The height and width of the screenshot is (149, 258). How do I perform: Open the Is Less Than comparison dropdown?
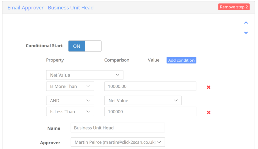coord(70,112)
